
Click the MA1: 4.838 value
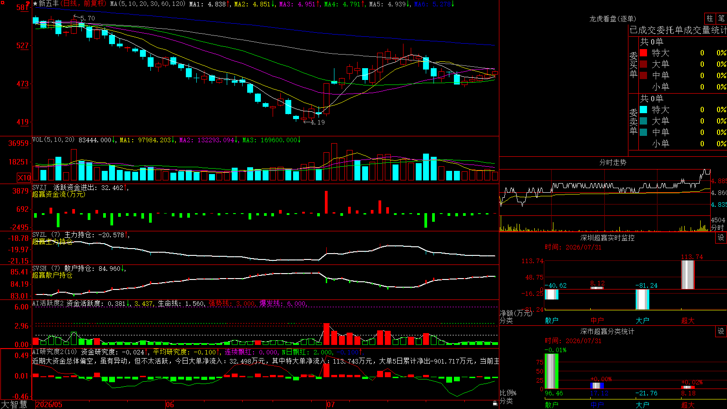point(209,4)
